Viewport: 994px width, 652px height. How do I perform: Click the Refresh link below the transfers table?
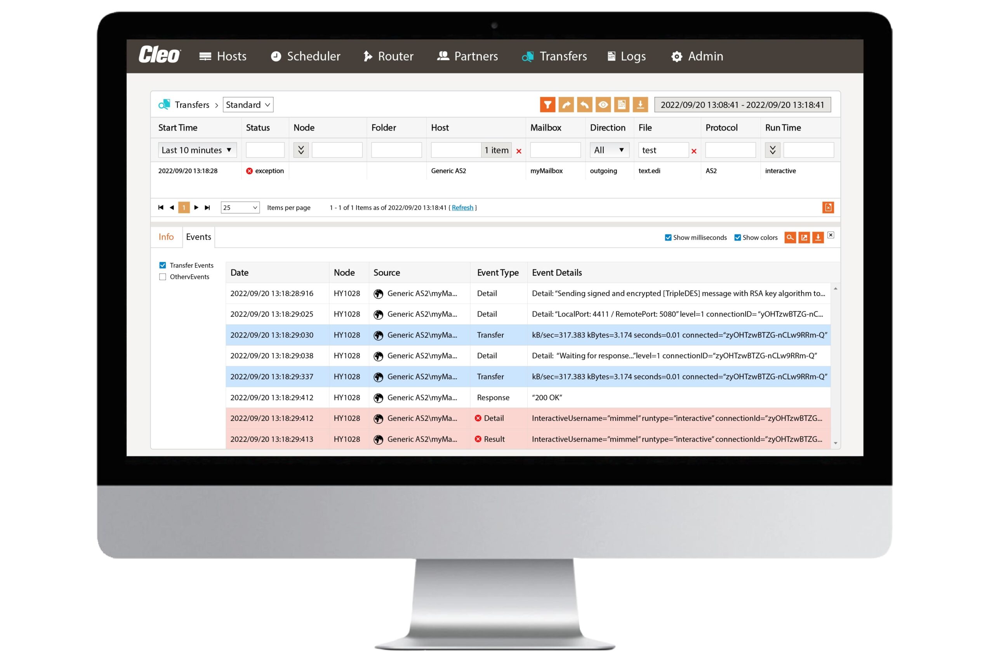click(462, 208)
